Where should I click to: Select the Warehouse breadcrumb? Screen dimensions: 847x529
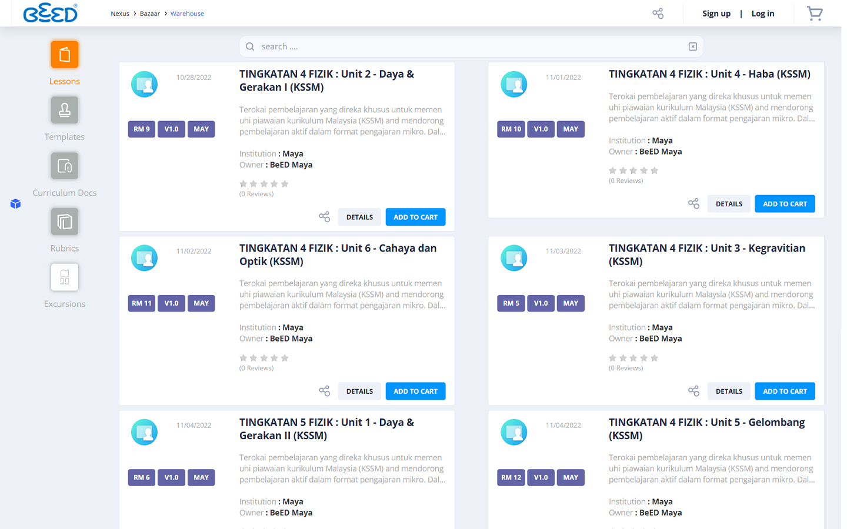[187, 14]
